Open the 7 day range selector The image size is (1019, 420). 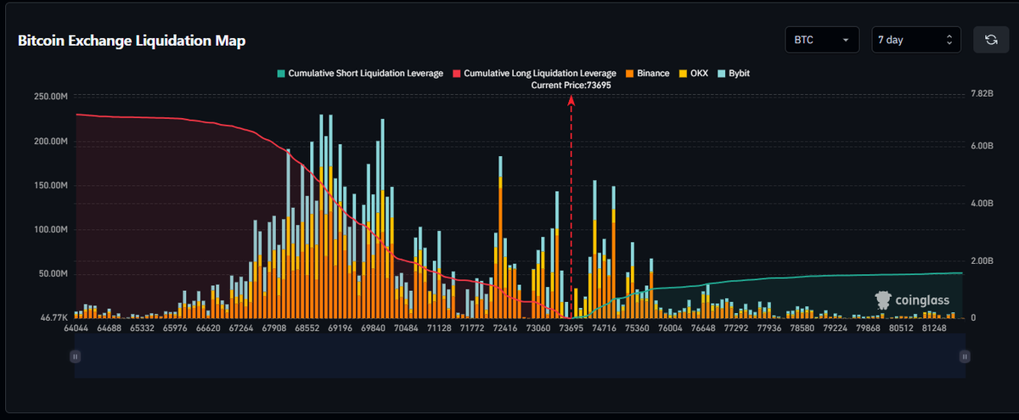(916, 40)
